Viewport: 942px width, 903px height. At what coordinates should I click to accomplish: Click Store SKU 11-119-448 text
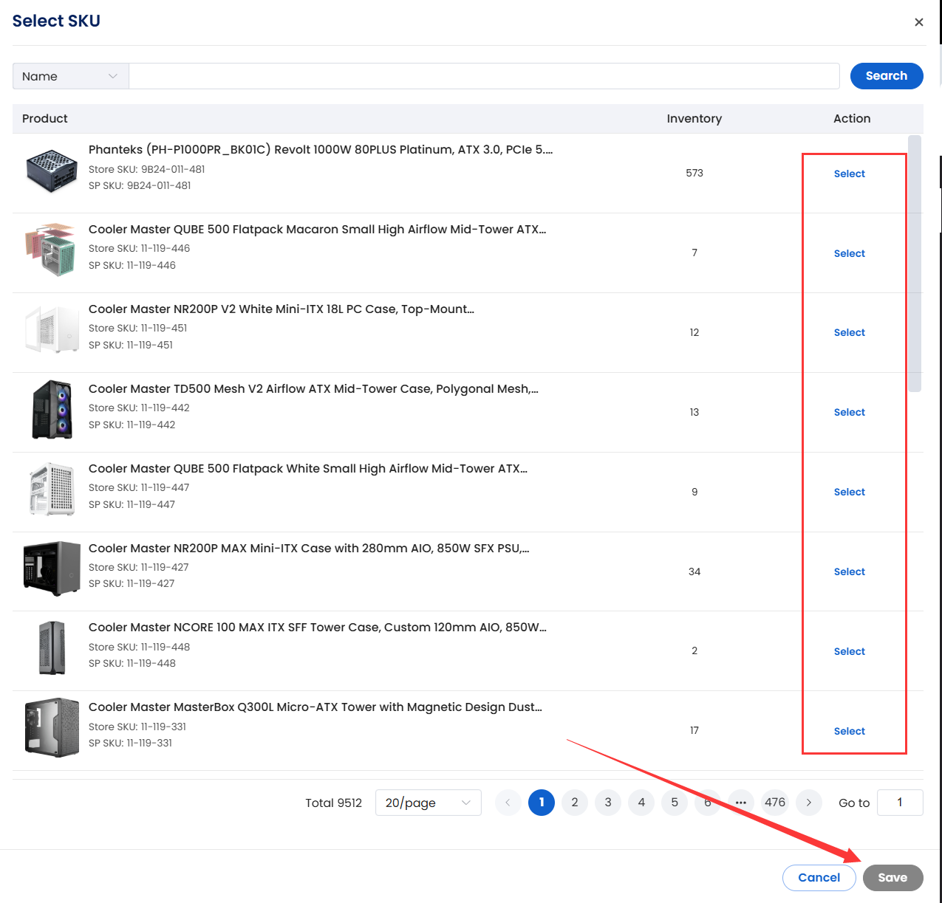(x=140, y=647)
